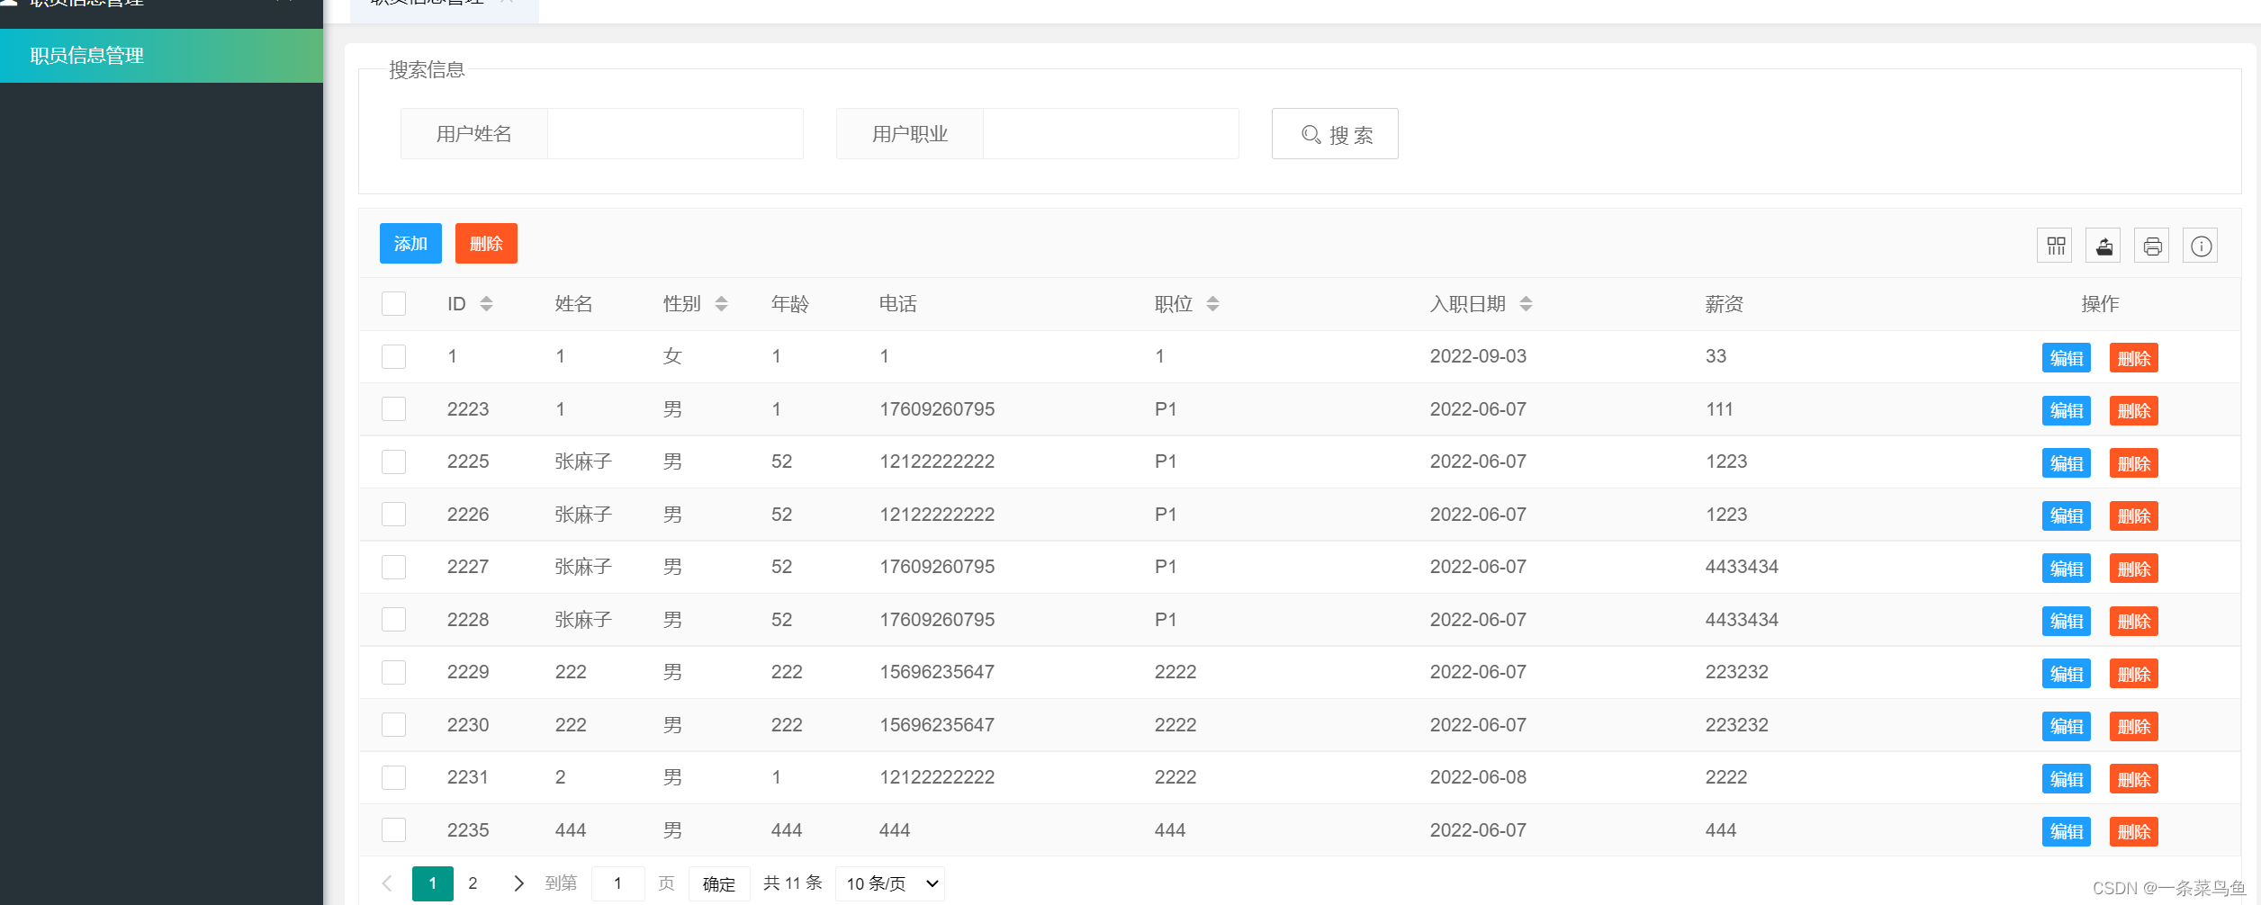This screenshot has width=2261, height=905.
Task: Click the 共 11 条 total count text
Action: pos(793,883)
